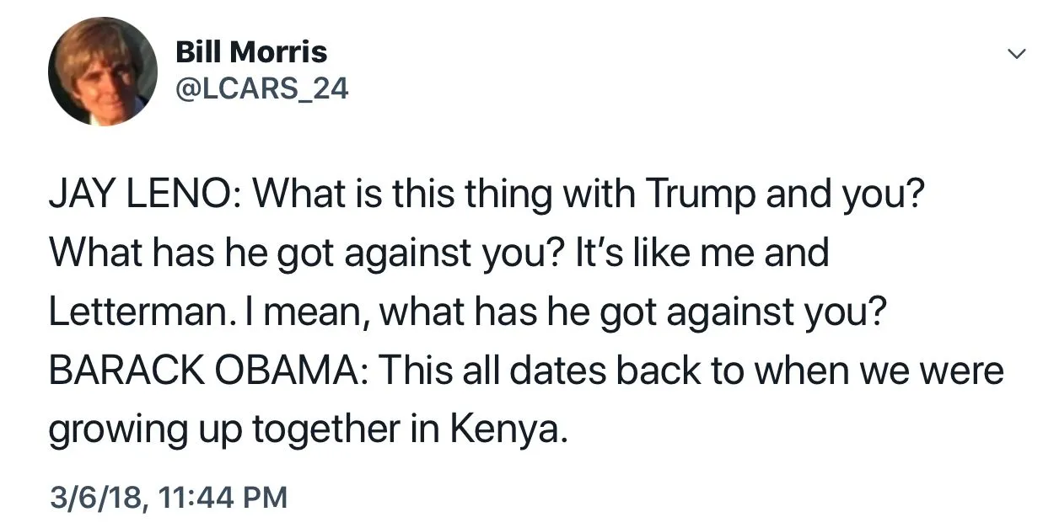Click Bill Morris's profile avatar
This screenshot has width=1043, height=528.
(102, 71)
